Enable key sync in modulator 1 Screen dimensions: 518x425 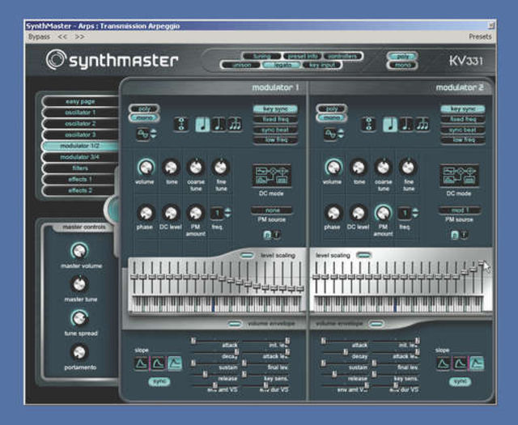tap(275, 109)
